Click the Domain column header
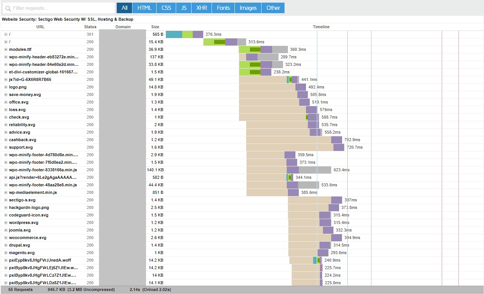 pos(123,27)
